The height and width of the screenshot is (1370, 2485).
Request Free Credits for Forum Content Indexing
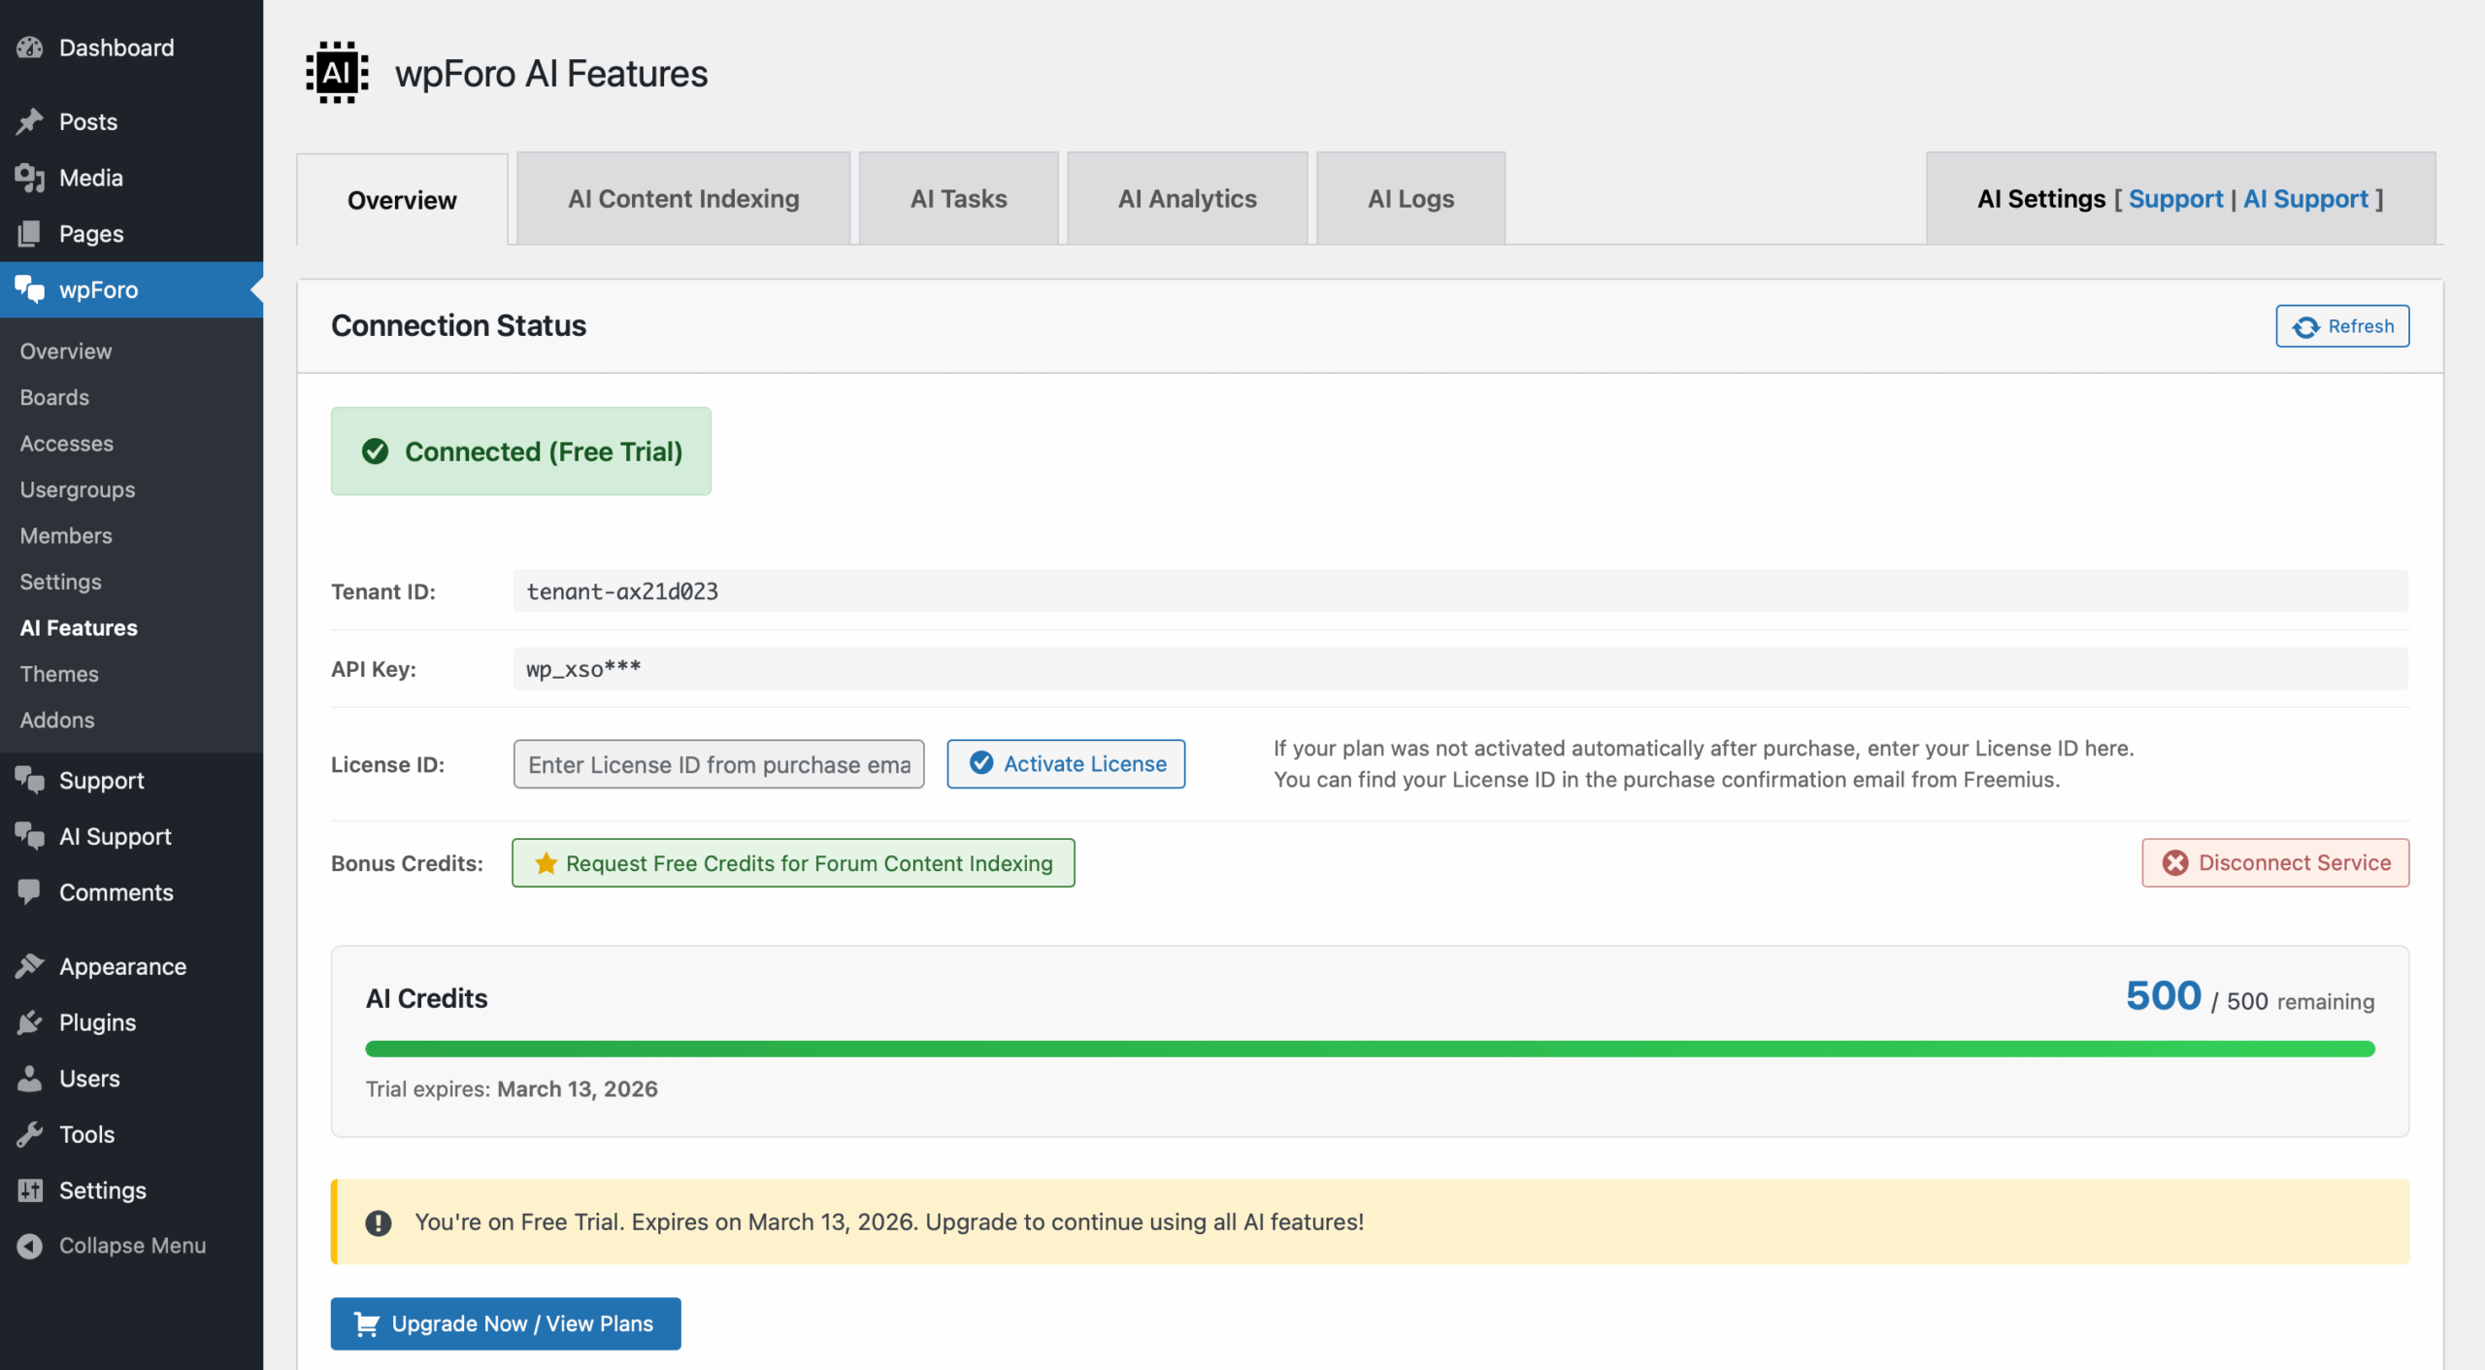pyautogui.click(x=793, y=863)
